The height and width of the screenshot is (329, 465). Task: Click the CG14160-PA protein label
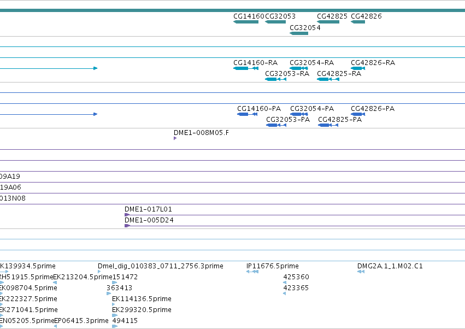tap(259, 109)
